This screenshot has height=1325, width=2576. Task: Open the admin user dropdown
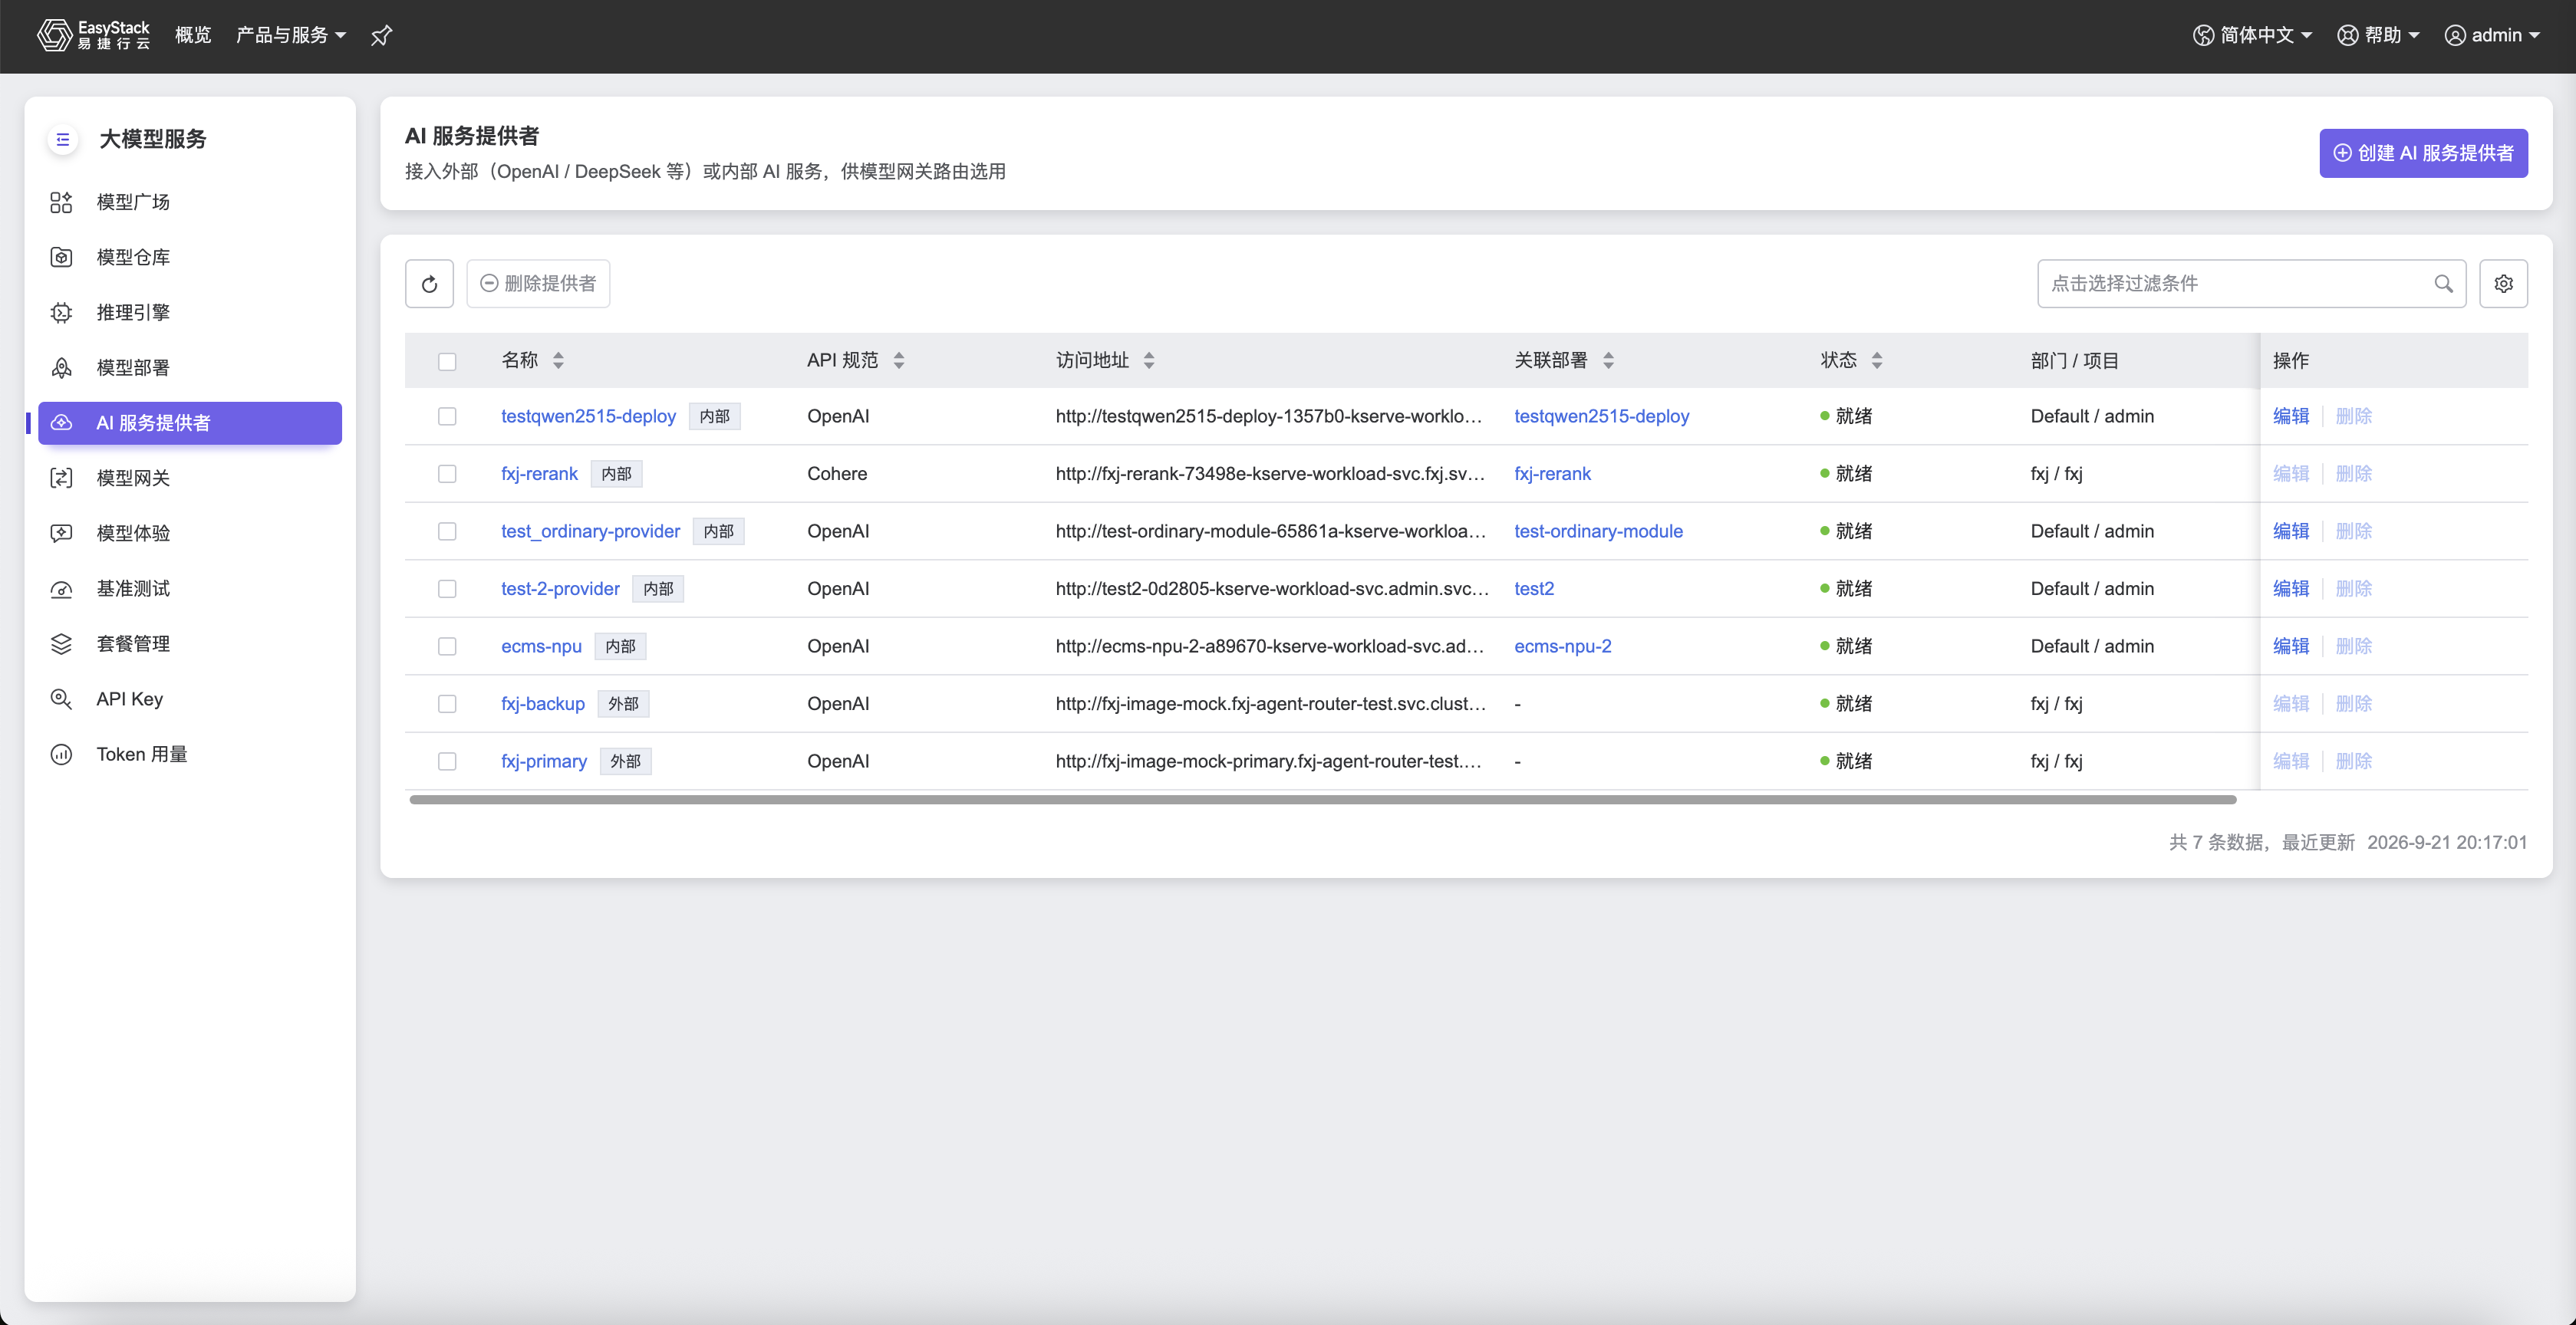(2492, 35)
